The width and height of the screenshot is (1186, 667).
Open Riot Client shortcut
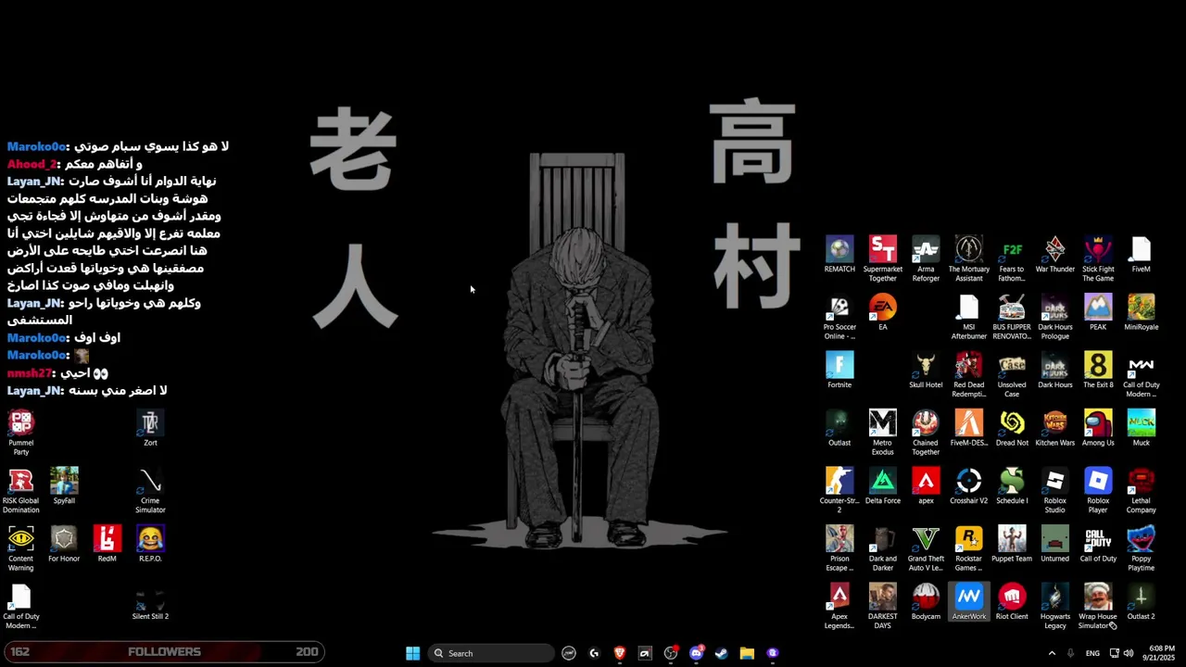pyautogui.click(x=1012, y=602)
